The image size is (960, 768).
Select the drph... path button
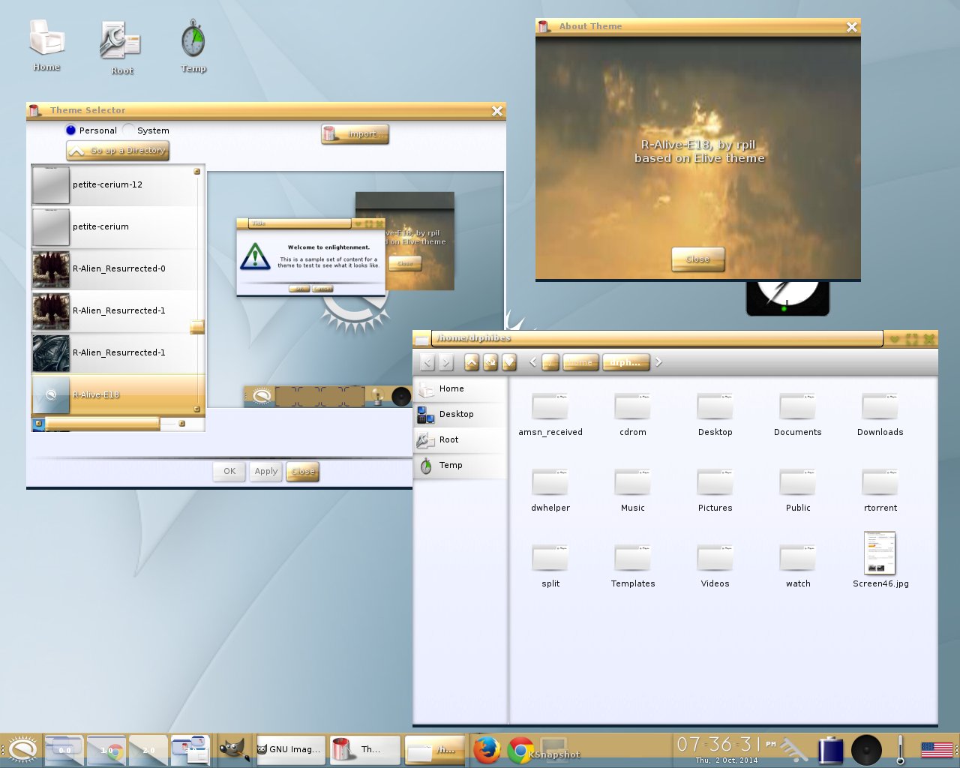[x=625, y=362]
